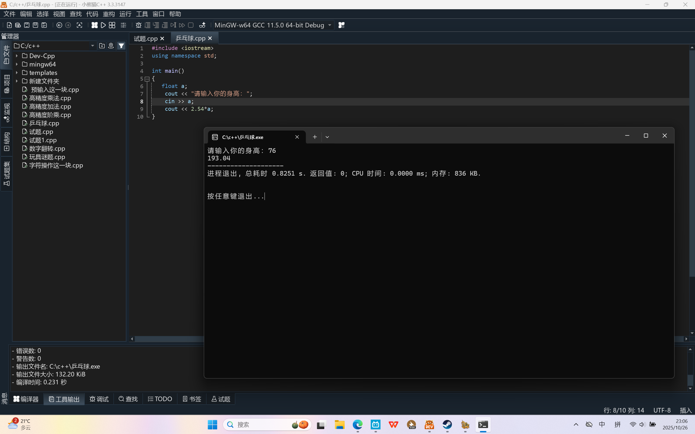The width and height of the screenshot is (695, 434).
Task: Toggle the file filter funnel button
Action: [x=121, y=46]
